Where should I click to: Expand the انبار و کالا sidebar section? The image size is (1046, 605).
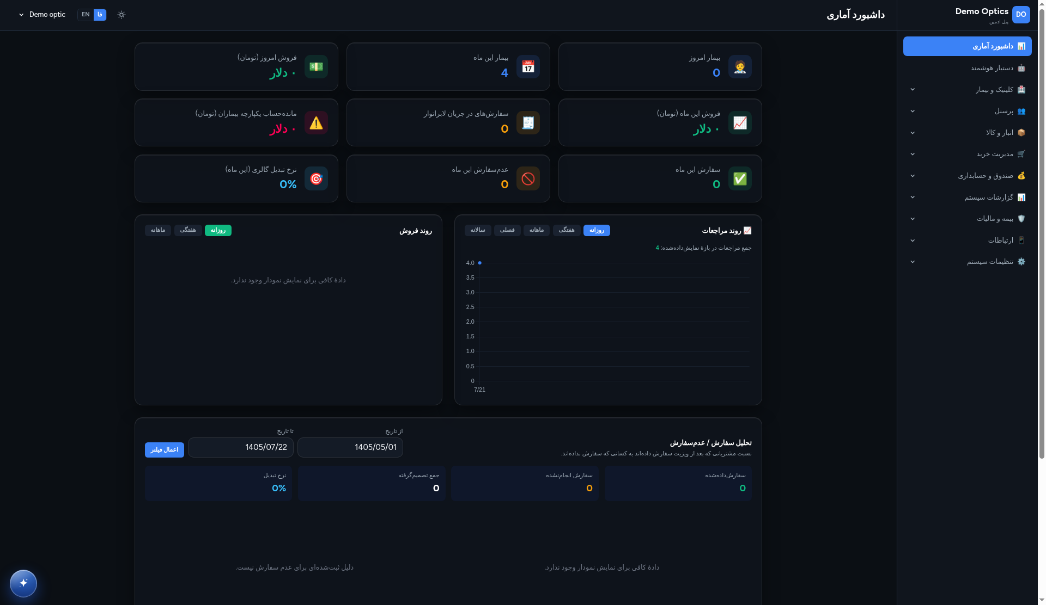click(x=968, y=133)
